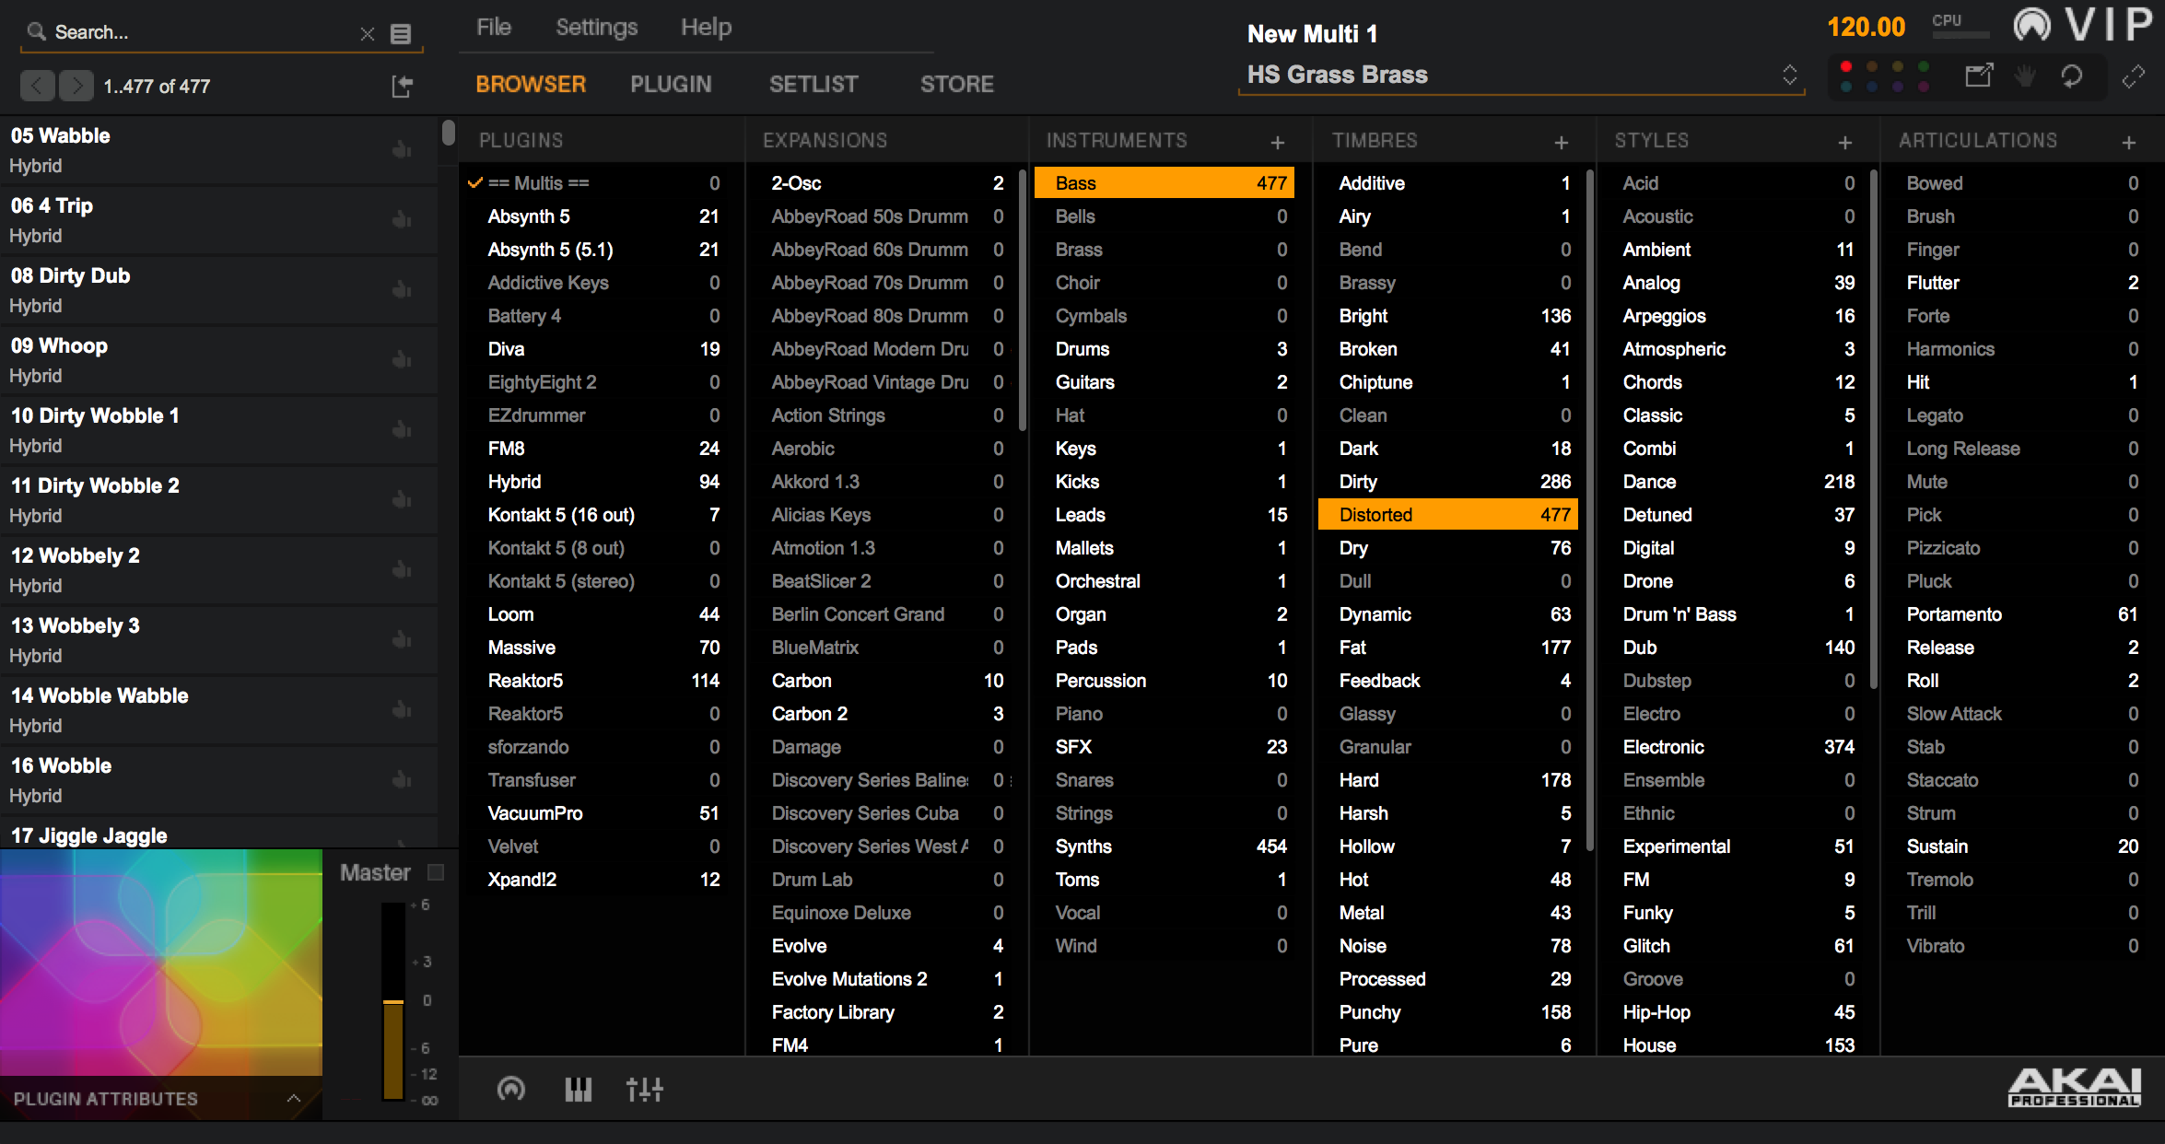Toggle the == Multis == checked plugin filter
This screenshot has height=1144, width=2165.
pos(538,183)
